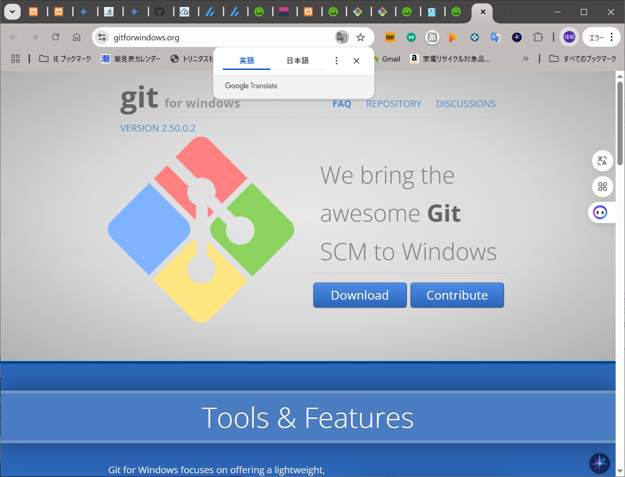Open translate options three-dot menu
The width and height of the screenshot is (625, 477).
[x=336, y=61]
